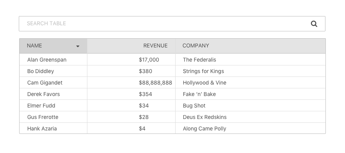This screenshot has width=345, height=153.
Task: Click the Hank Azaria name cell
Action: click(x=53, y=128)
